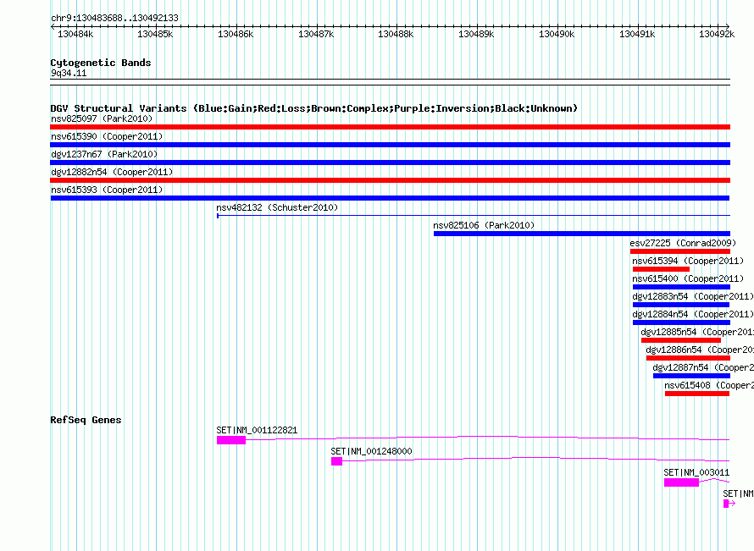Image resolution: width=754 pixels, height=551 pixels.
Task: Click the SET|NM_001122821 magenta exon block
Action: pyautogui.click(x=231, y=440)
